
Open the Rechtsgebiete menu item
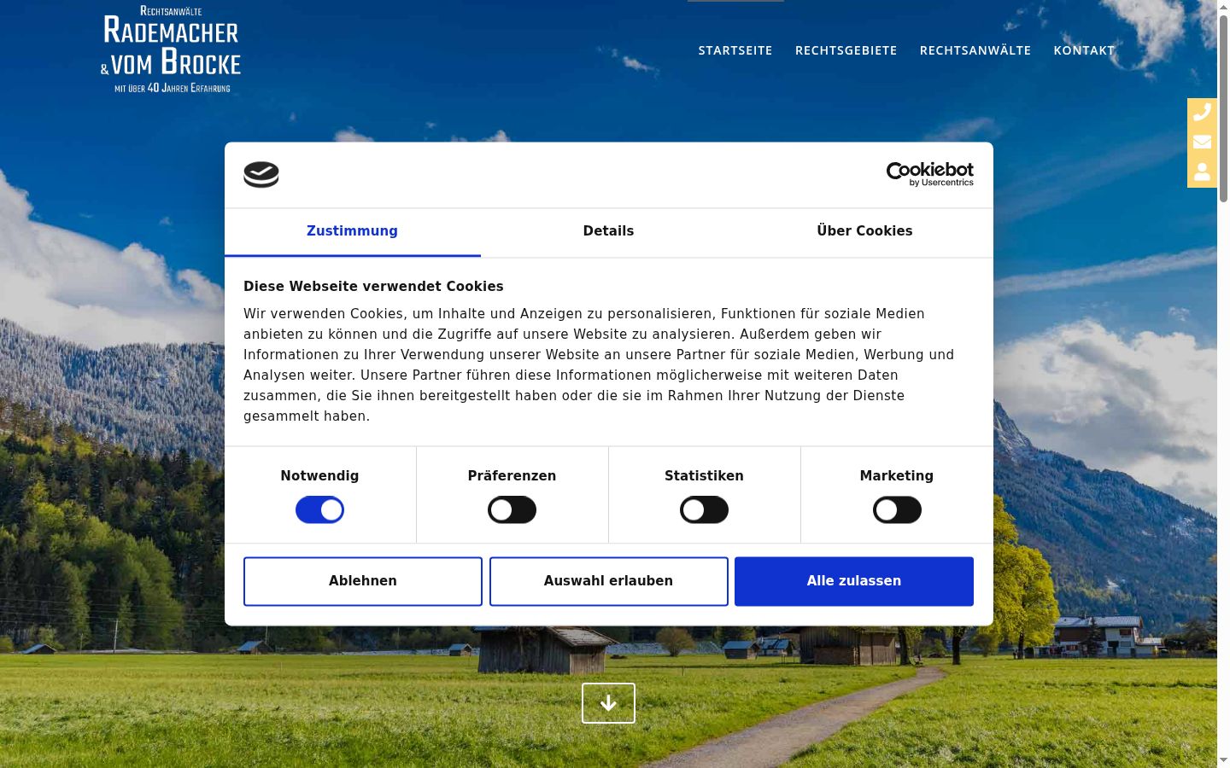point(846,50)
